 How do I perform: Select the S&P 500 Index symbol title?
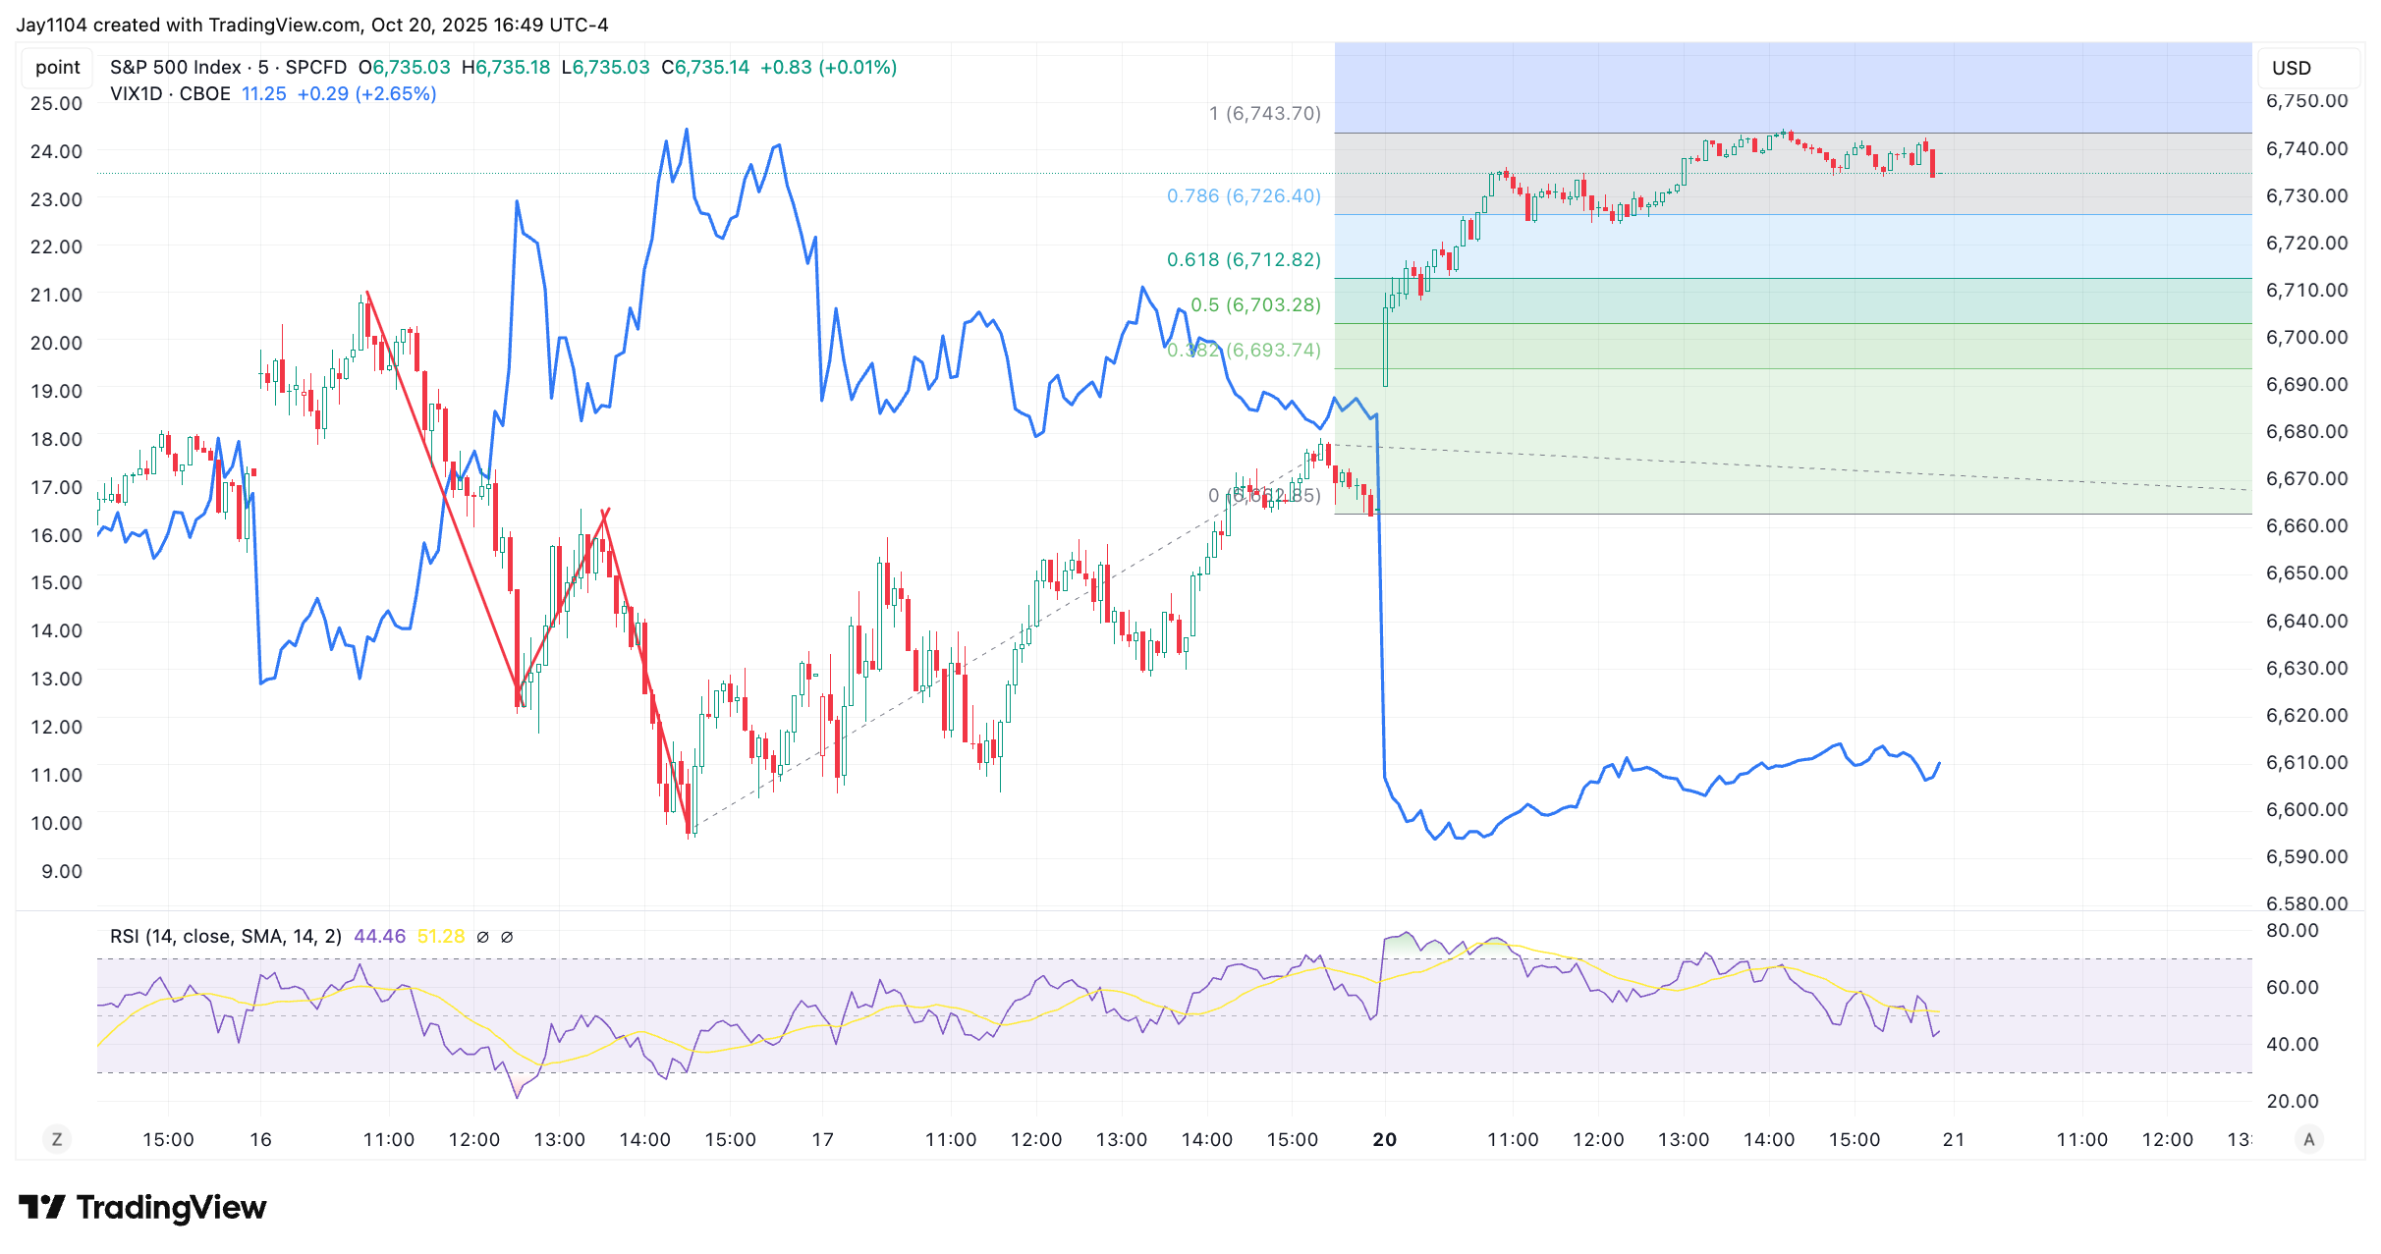[175, 67]
